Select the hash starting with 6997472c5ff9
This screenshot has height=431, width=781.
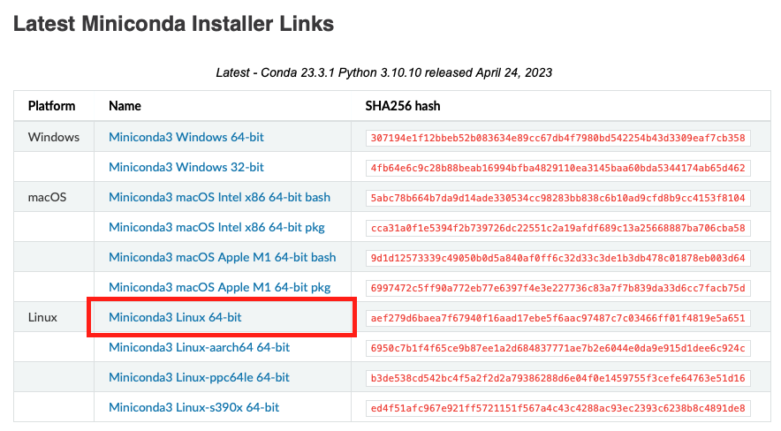click(557, 288)
